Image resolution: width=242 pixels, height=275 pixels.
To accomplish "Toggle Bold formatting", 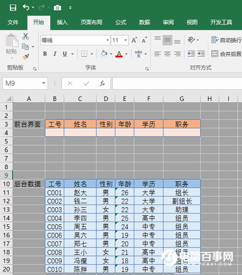I will pyautogui.click(x=45, y=54).
